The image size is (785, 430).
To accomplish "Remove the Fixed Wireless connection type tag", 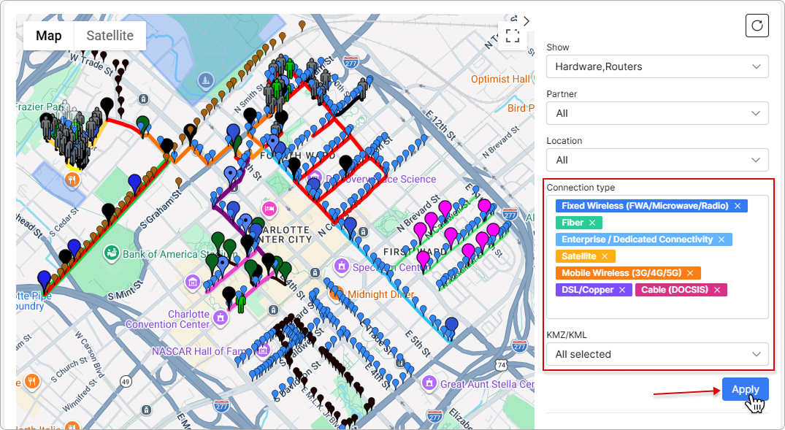I will pos(738,206).
